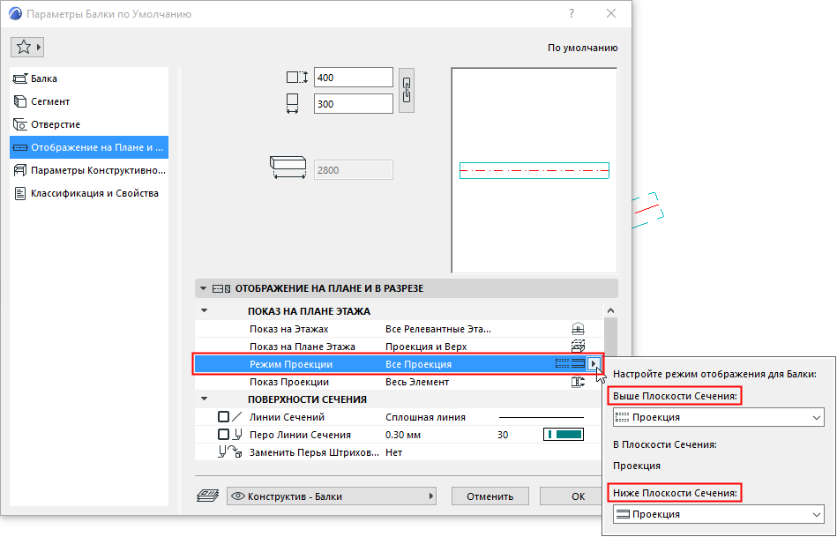Click the beam width dimension icon
This screenshot has width=837, height=537.
pyautogui.click(x=292, y=103)
